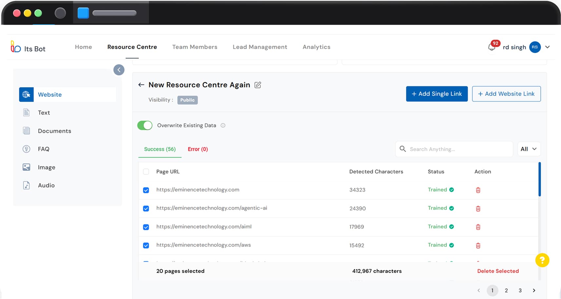The height and width of the screenshot is (299, 561).
Task: Open Resource Centre in the top navigation
Action: [x=132, y=47]
